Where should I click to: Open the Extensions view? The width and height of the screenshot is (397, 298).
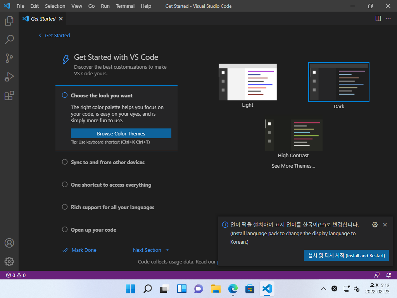(9, 95)
